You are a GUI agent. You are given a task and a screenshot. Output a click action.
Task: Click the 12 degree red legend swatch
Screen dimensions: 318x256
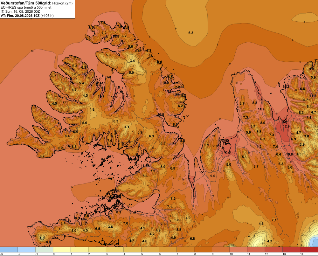(273, 250)
